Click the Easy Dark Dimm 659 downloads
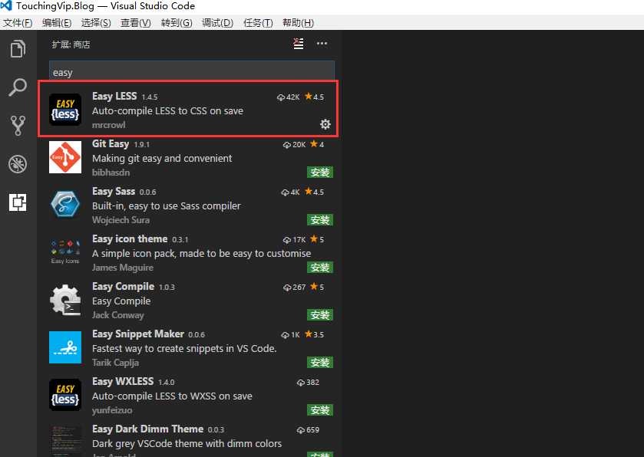Screen dimensions: 644x457 pyautogui.click(x=308, y=430)
